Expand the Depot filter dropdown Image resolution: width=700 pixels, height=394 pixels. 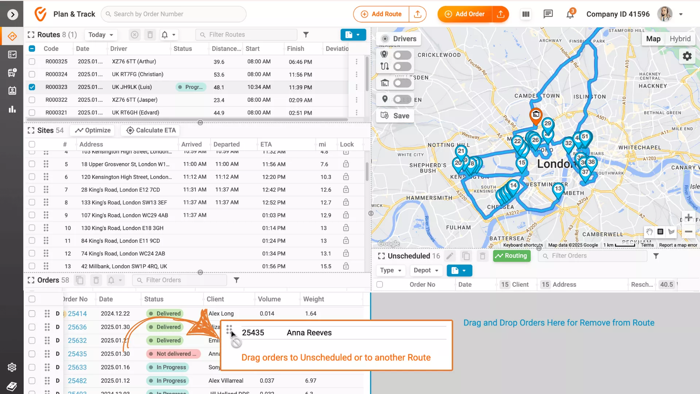pos(425,270)
